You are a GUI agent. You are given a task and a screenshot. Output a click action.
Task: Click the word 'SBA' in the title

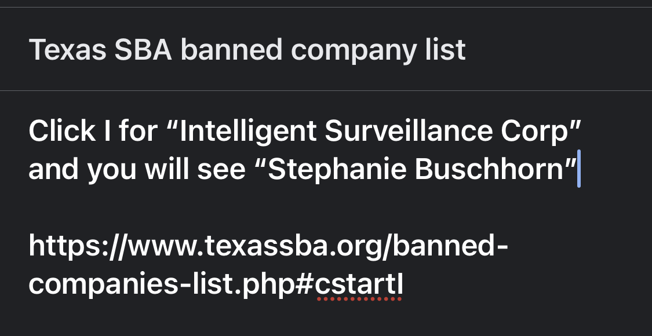tap(143, 50)
